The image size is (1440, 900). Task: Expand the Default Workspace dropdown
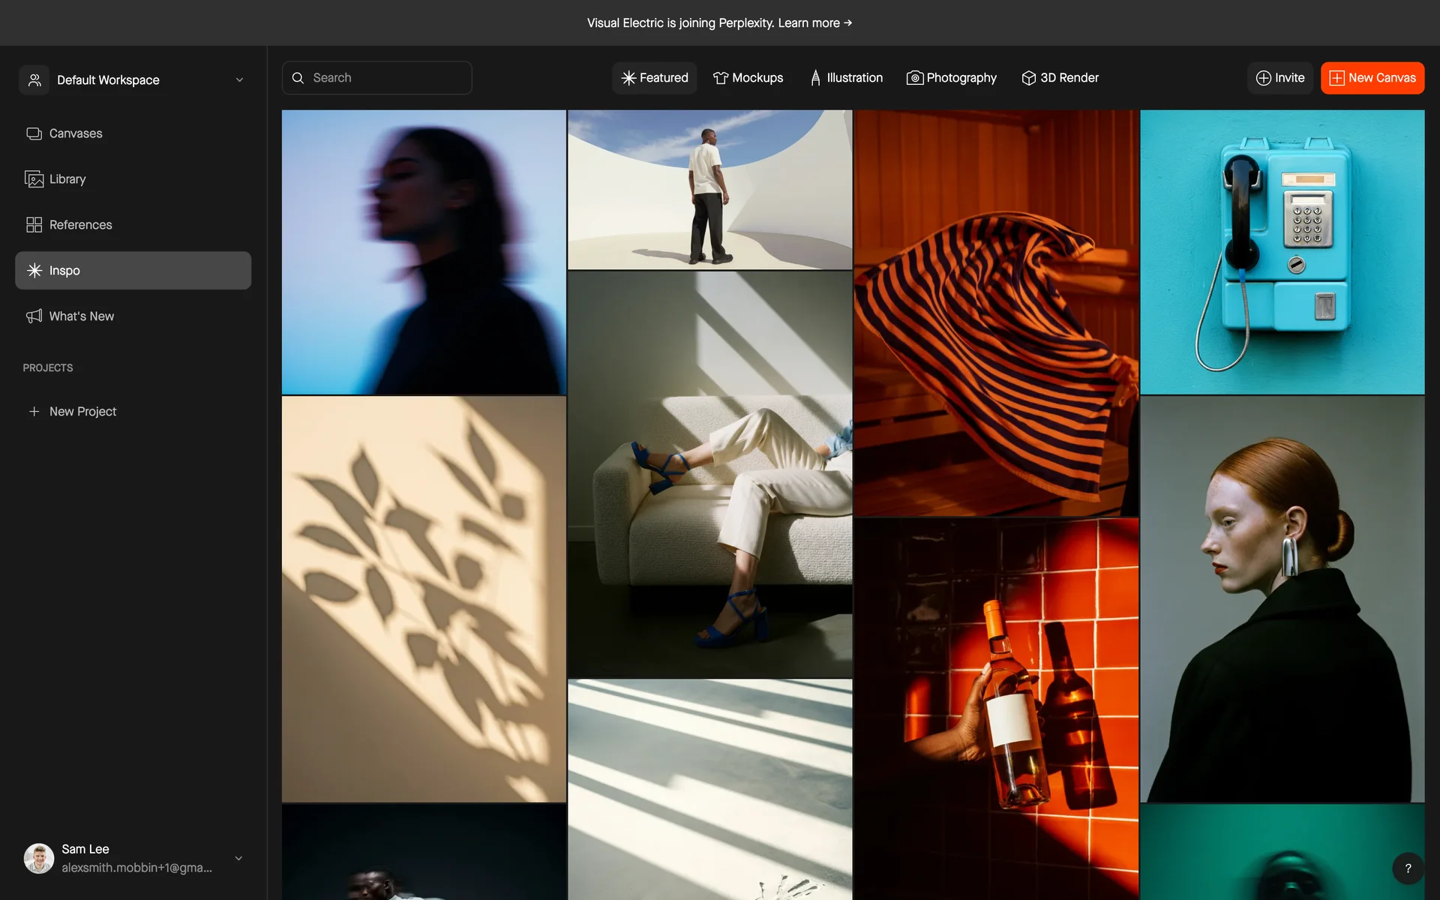239,80
